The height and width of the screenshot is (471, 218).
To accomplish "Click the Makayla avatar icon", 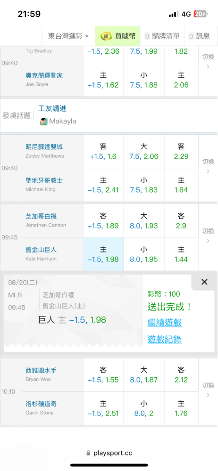I will click(44, 122).
